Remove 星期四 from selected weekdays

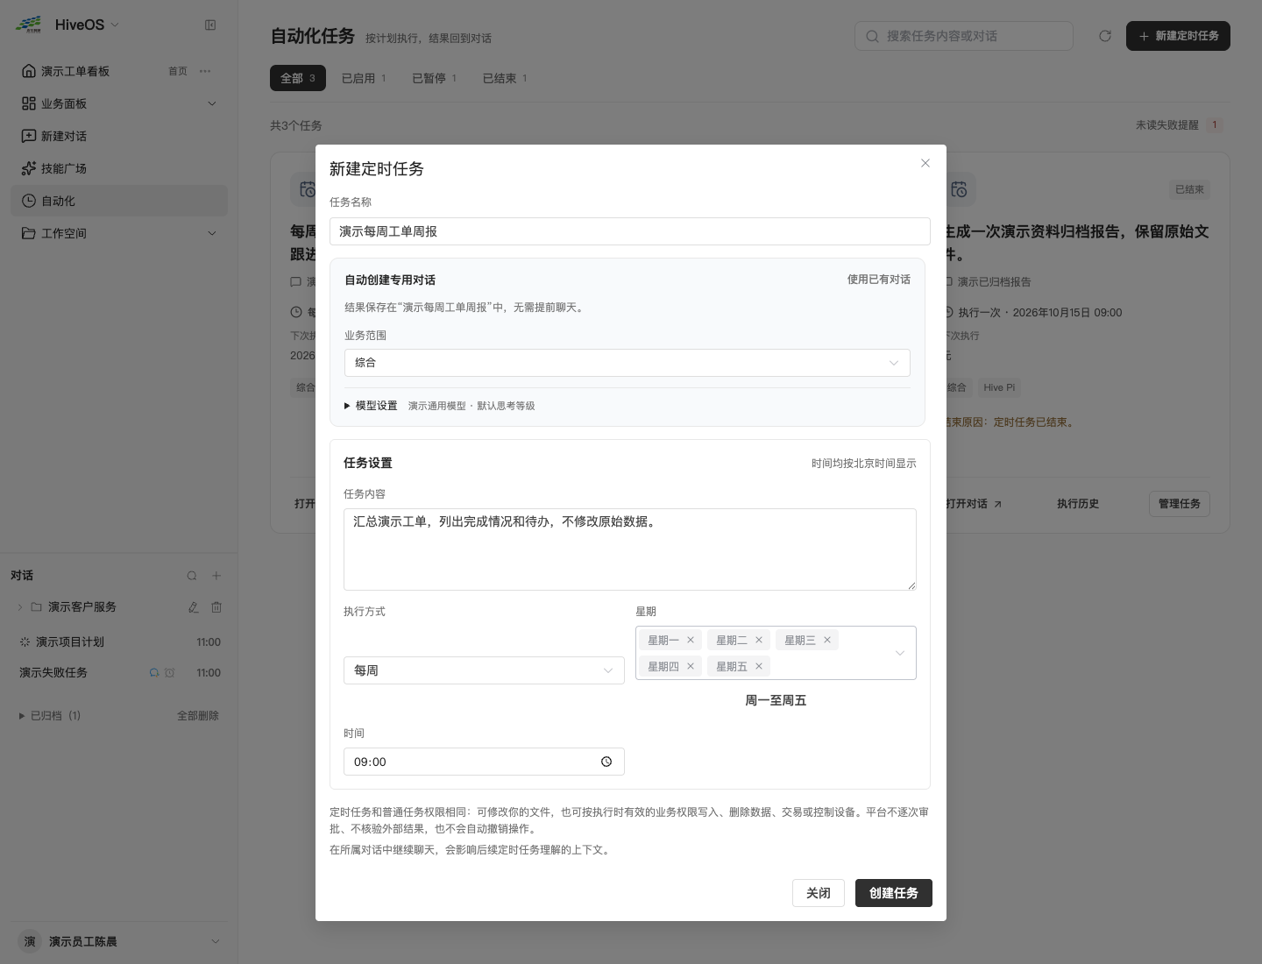[691, 667]
